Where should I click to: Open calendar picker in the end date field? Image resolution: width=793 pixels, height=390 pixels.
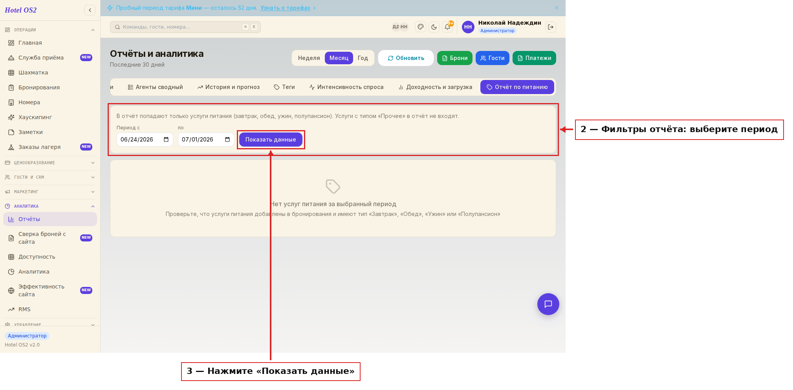tap(227, 140)
